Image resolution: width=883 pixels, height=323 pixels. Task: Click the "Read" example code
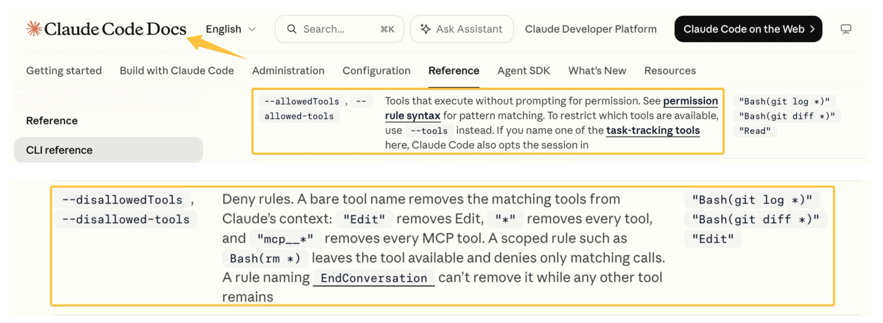(754, 131)
